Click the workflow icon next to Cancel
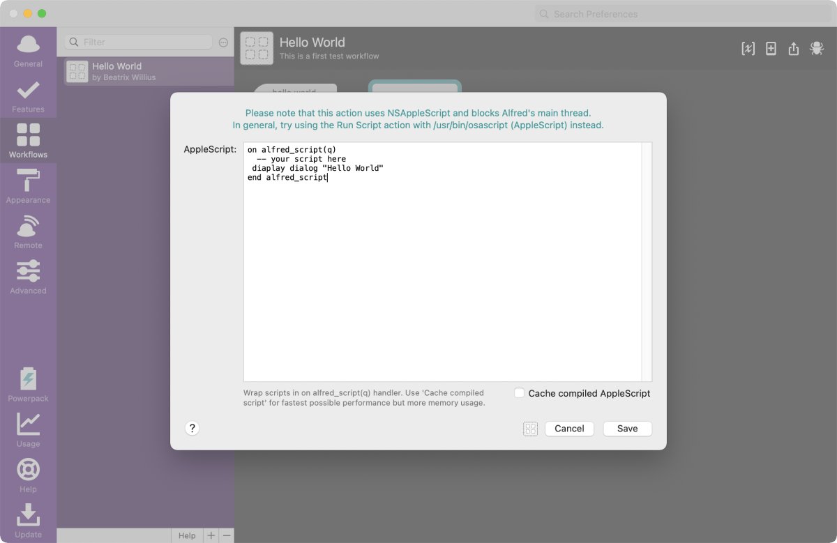The width and height of the screenshot is (837, 543). (530, 429)
